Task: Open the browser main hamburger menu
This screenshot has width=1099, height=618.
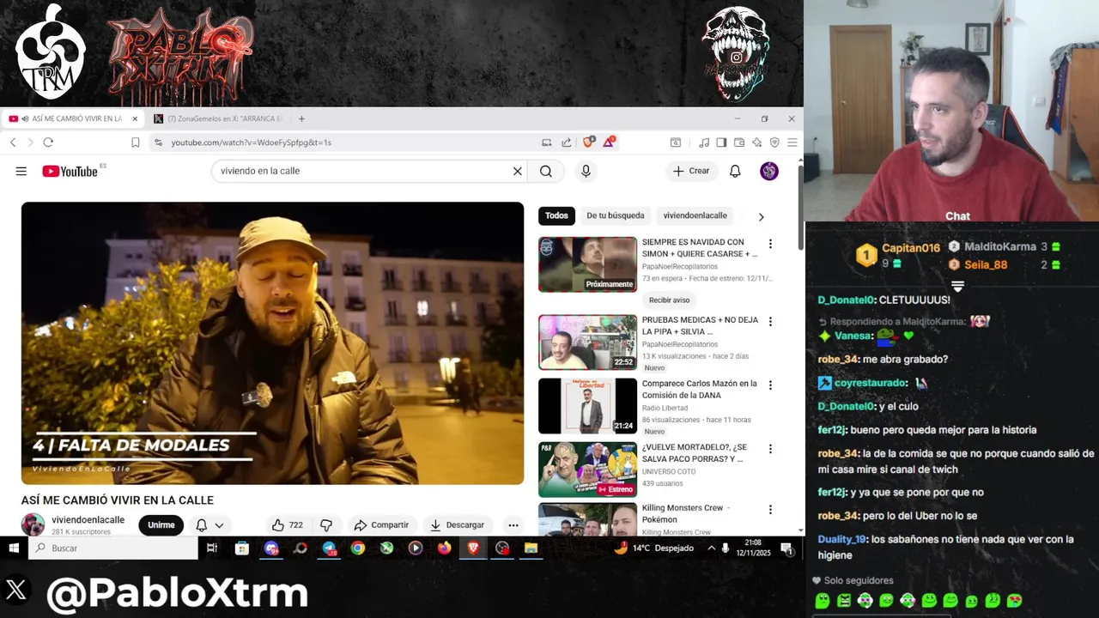Action: [792, 142]
